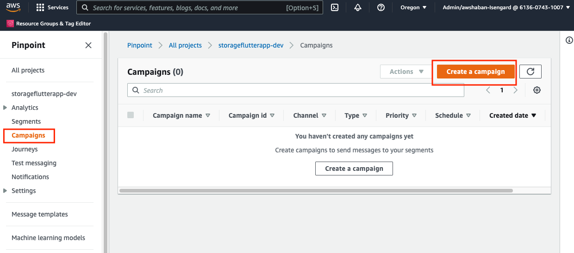Open the notifications bell icon

(358, 7)
